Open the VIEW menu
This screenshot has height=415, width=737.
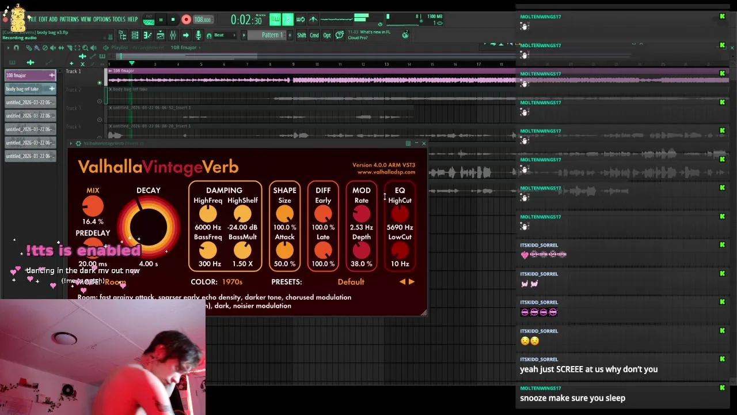pos(86,19)
